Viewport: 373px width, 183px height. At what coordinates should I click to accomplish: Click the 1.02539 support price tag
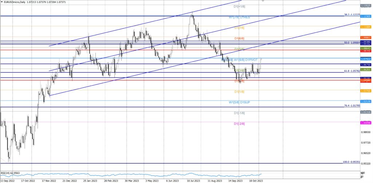(365, 101)
